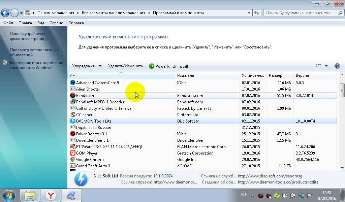
Task: Open the help question mark button
Action: click(x=337, y=66)
